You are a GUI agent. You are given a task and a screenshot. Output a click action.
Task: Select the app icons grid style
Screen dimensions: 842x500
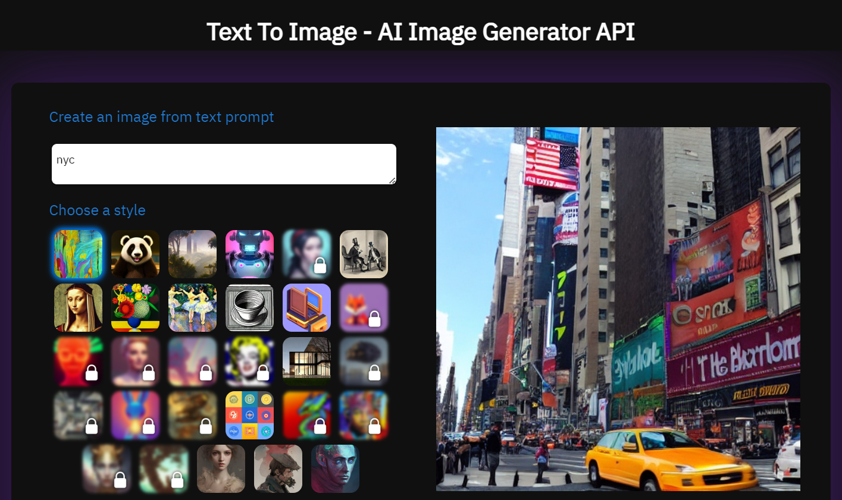click(x=249, y=415)
